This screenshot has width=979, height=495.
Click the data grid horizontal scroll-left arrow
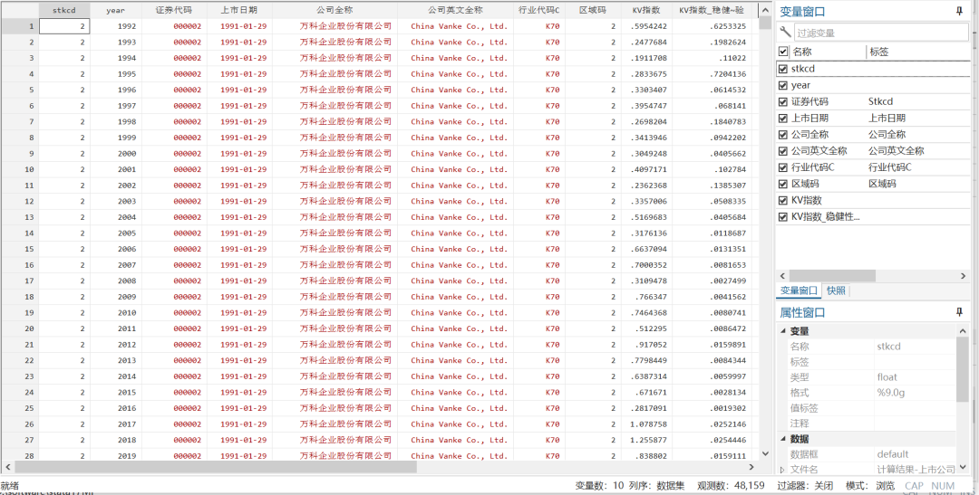(x=8, y=466)
